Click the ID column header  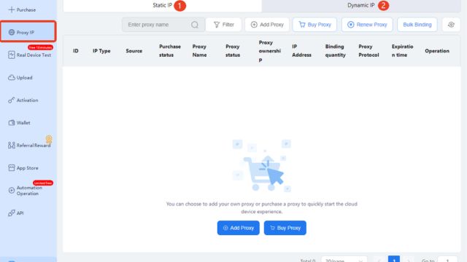(76, 51)
